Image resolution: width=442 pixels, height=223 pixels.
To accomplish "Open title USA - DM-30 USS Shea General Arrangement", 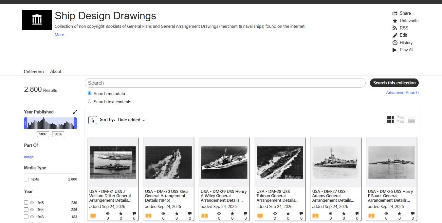I will [167, 196].
